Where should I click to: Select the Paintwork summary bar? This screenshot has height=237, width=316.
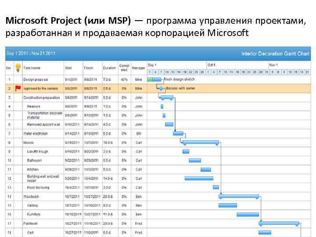click(279, 223)
